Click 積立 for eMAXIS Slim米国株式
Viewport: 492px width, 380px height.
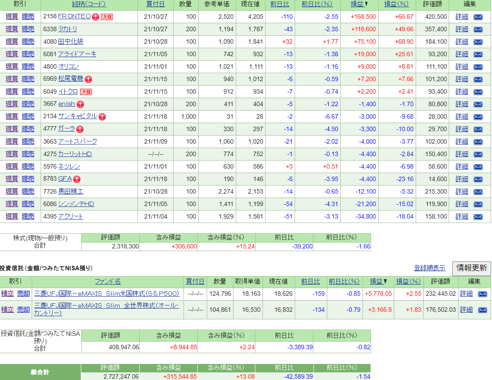pos(8,294)
